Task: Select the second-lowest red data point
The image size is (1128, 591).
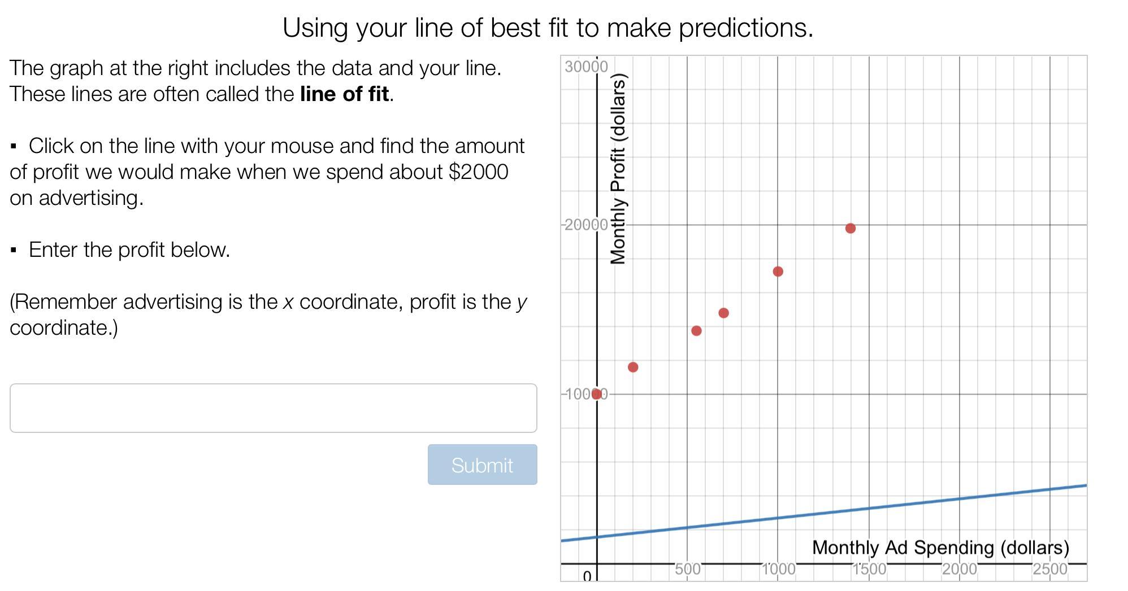Action: pos(633,367)
